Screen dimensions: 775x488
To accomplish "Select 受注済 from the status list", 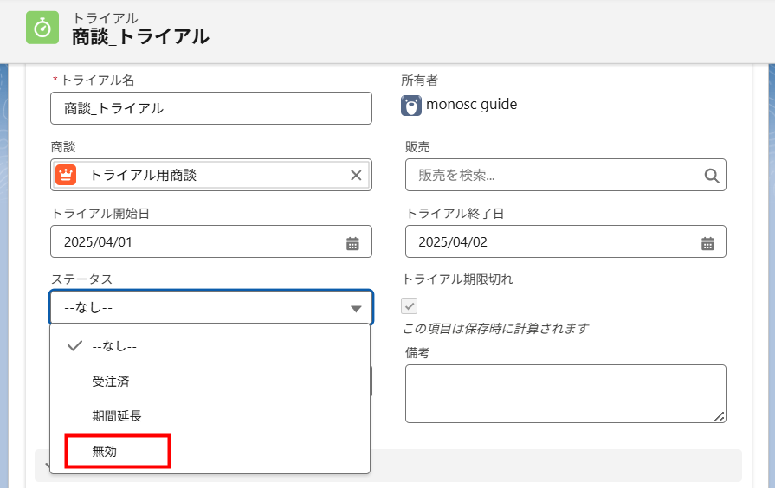I will (111, 381).
